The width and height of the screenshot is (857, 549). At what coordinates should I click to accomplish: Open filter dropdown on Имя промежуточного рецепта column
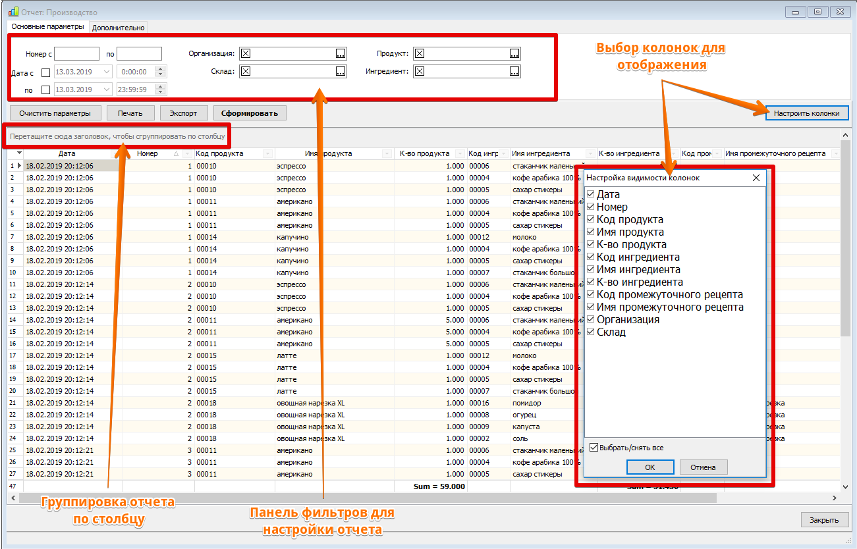[x=835, y=153]
